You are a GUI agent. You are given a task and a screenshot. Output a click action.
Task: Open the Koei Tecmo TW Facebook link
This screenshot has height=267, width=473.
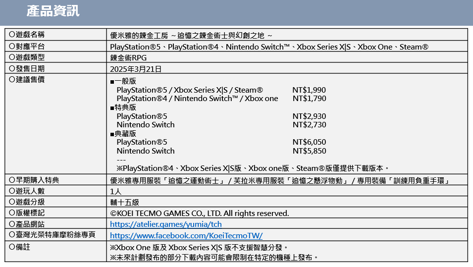pos(186,236)
